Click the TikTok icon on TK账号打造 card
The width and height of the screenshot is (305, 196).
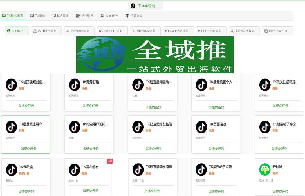tap(75, 85)
